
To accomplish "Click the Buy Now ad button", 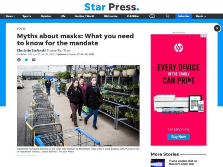I will tap(178, 137).
